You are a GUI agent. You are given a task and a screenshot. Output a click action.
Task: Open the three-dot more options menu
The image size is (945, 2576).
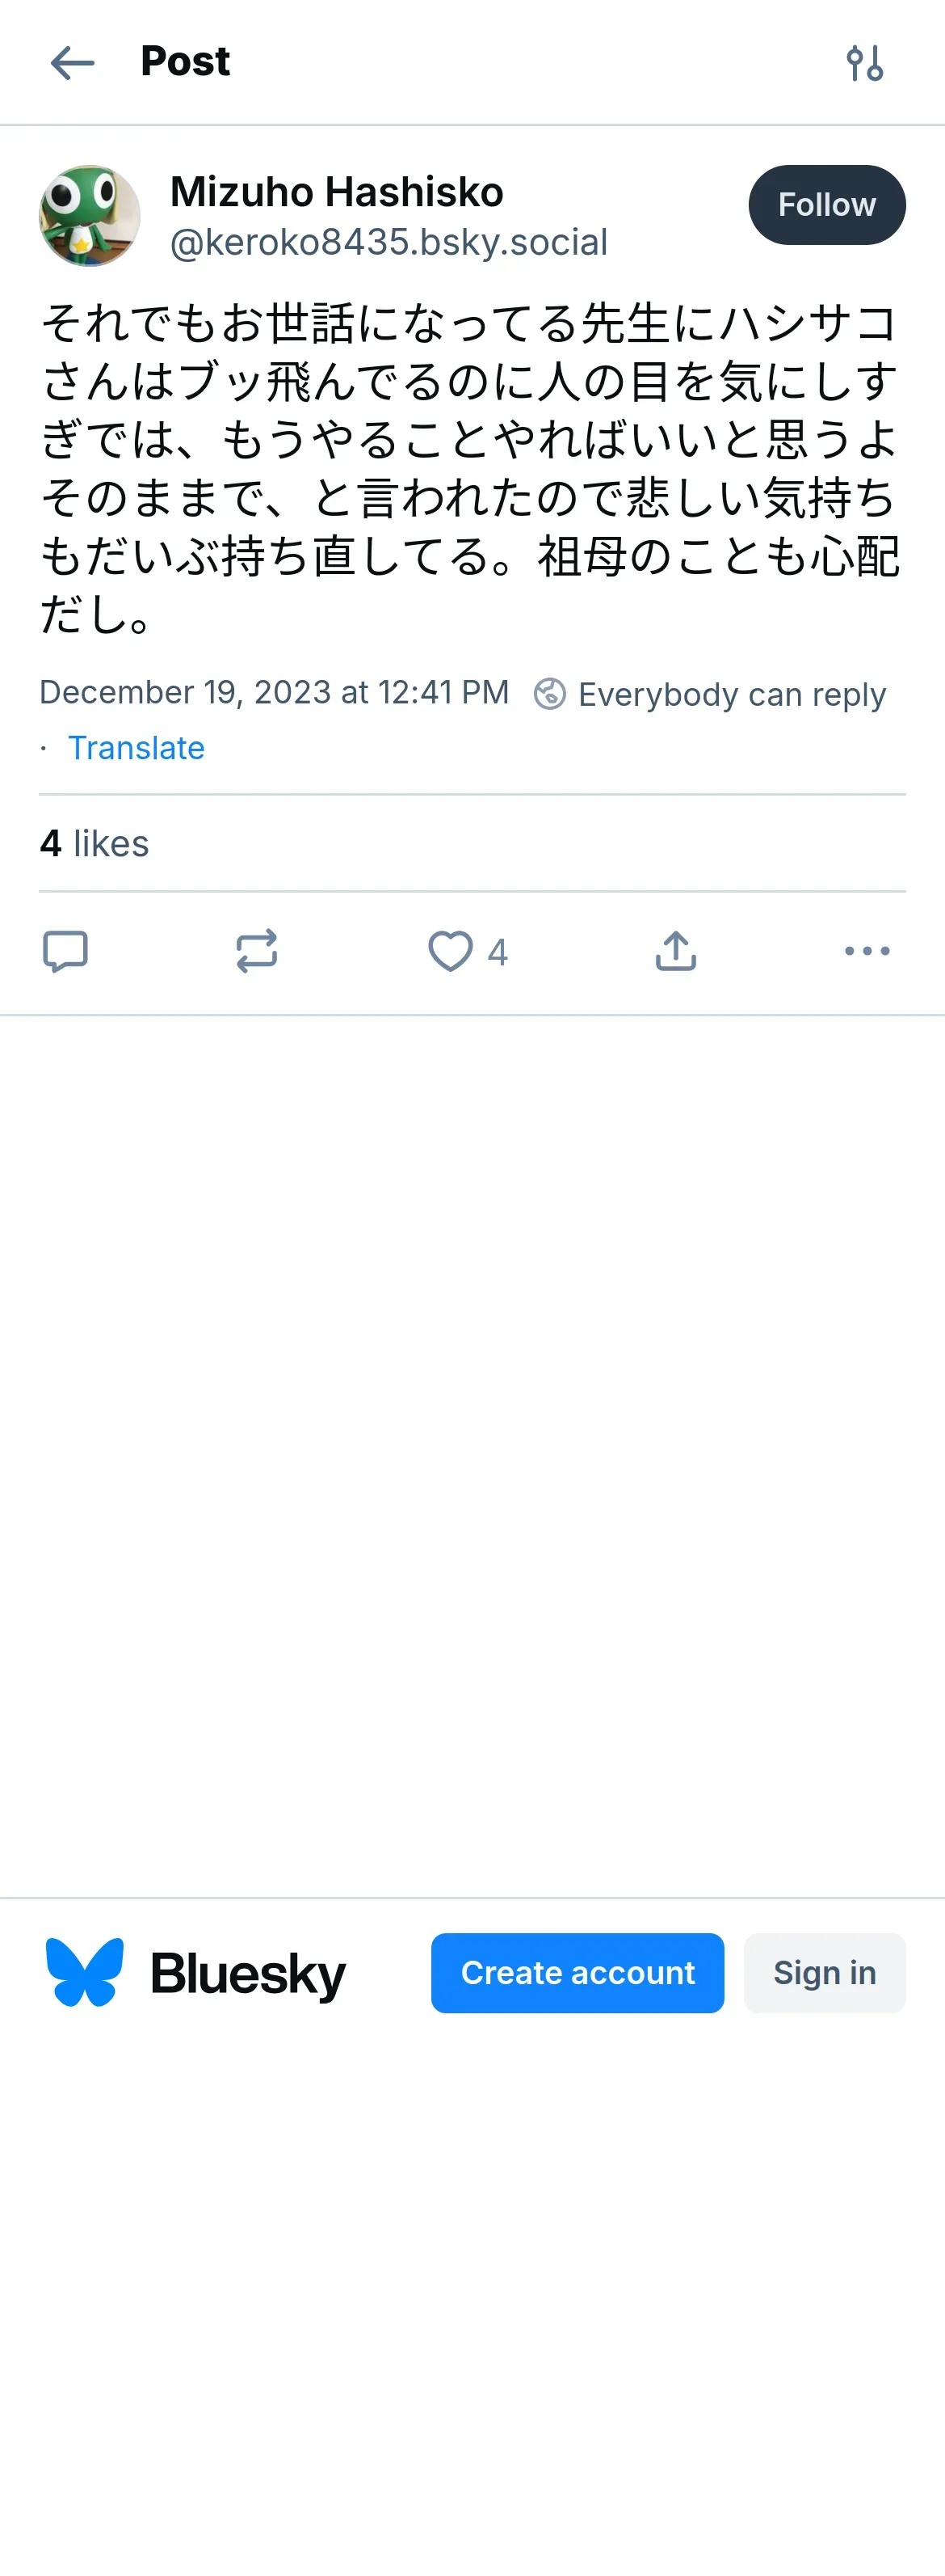coord(866,951)
